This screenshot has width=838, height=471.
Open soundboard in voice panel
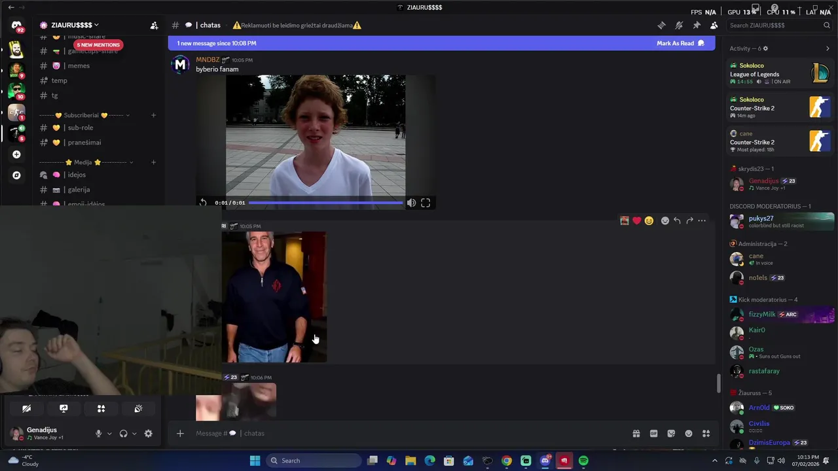point(138,408)
